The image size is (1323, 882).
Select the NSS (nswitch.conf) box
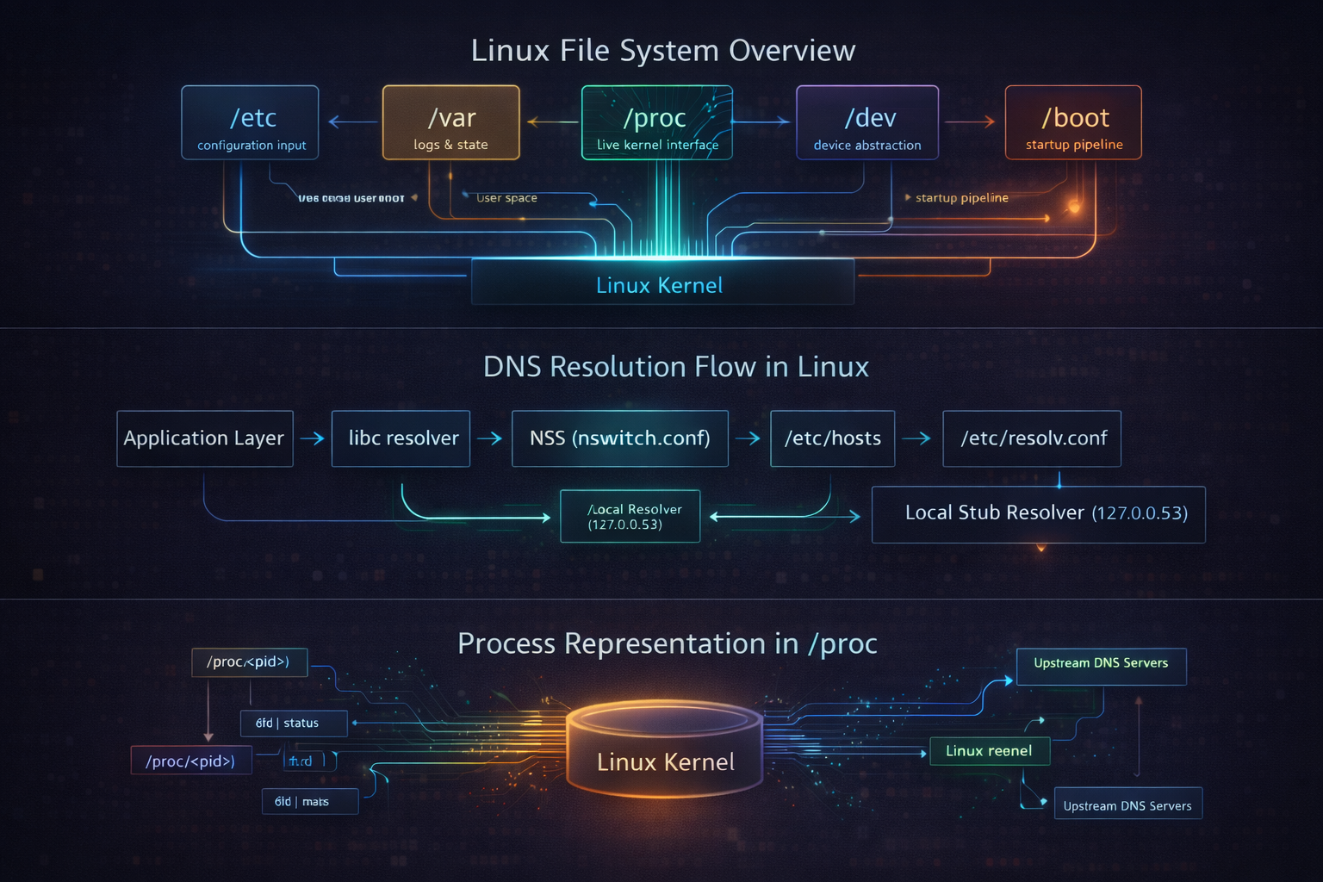620,439
